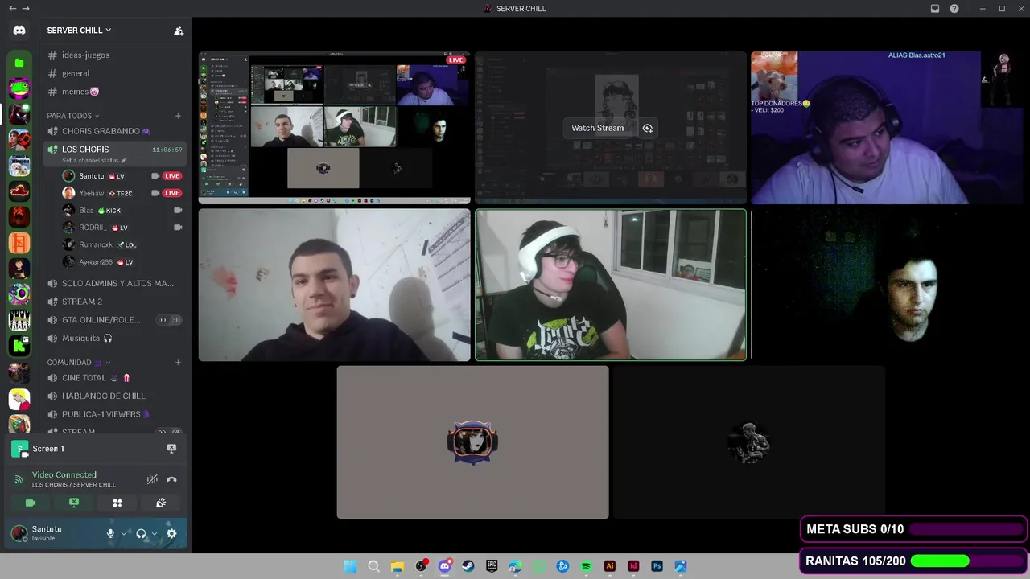The width and height of the screenshot is (1030, 579).
Task: Open Screen 1 stream label
Action: pos(48,449)
